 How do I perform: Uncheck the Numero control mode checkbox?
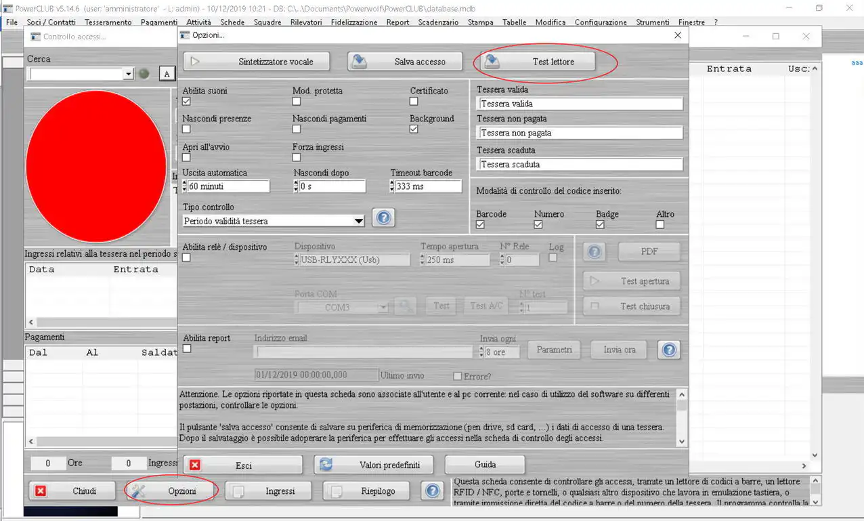click(x=538, y=225)
